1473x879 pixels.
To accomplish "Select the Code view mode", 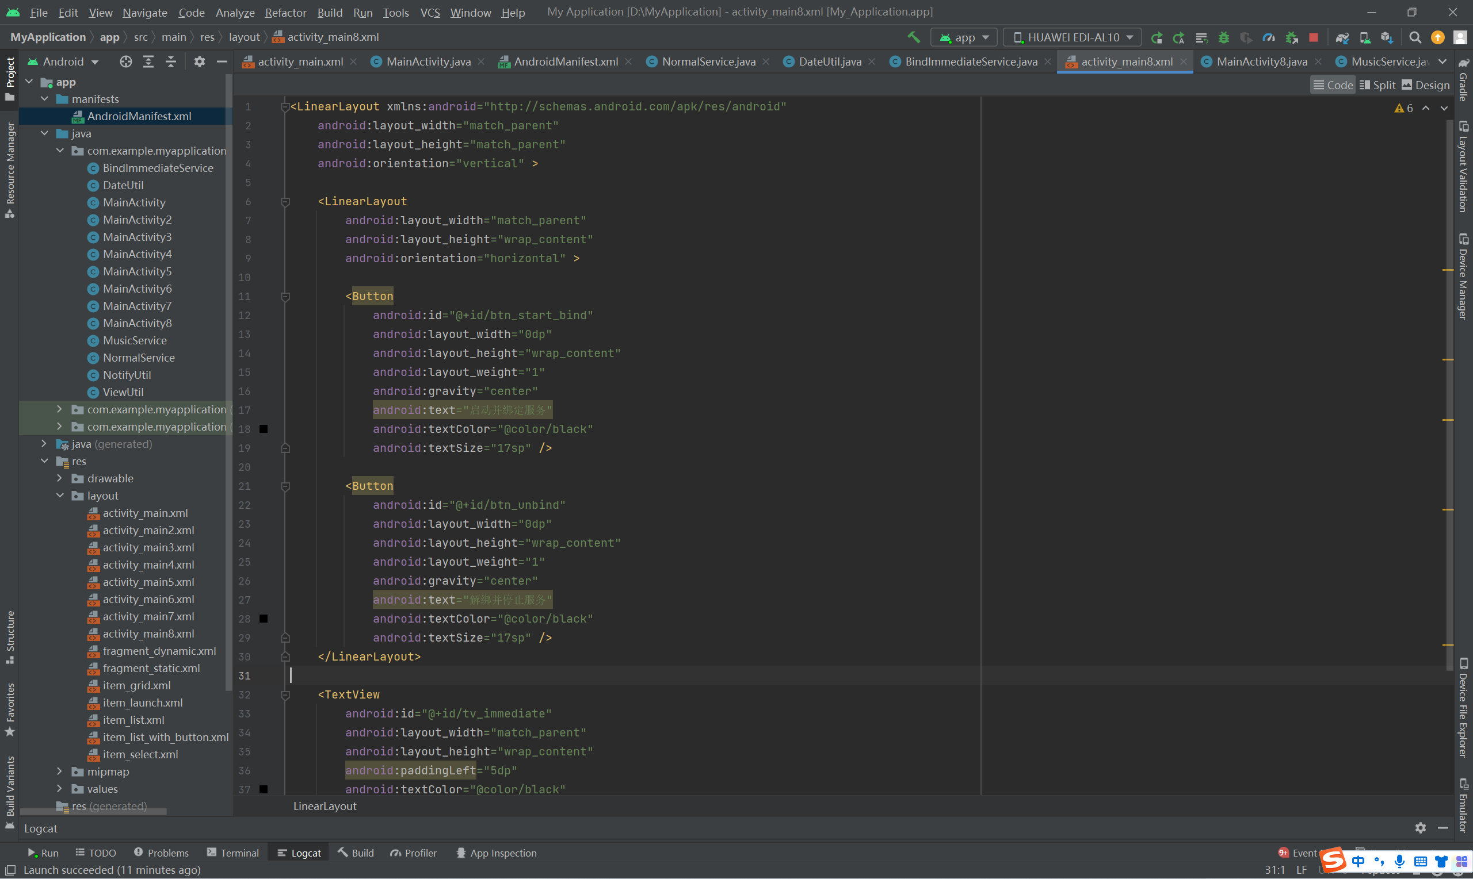I will (x=1333, y=85).
